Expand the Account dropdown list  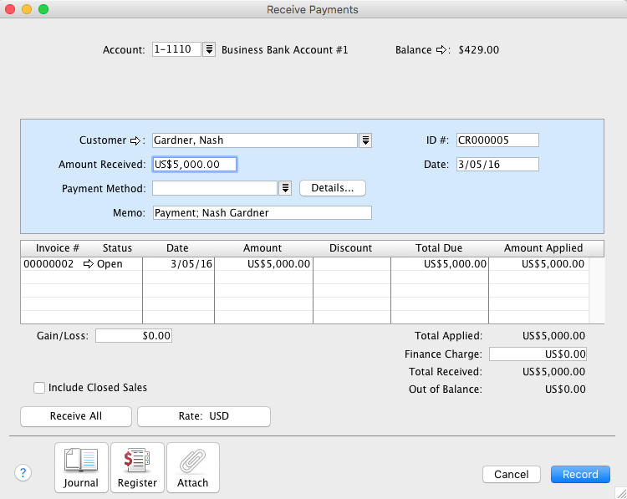(x=210, y=50)
